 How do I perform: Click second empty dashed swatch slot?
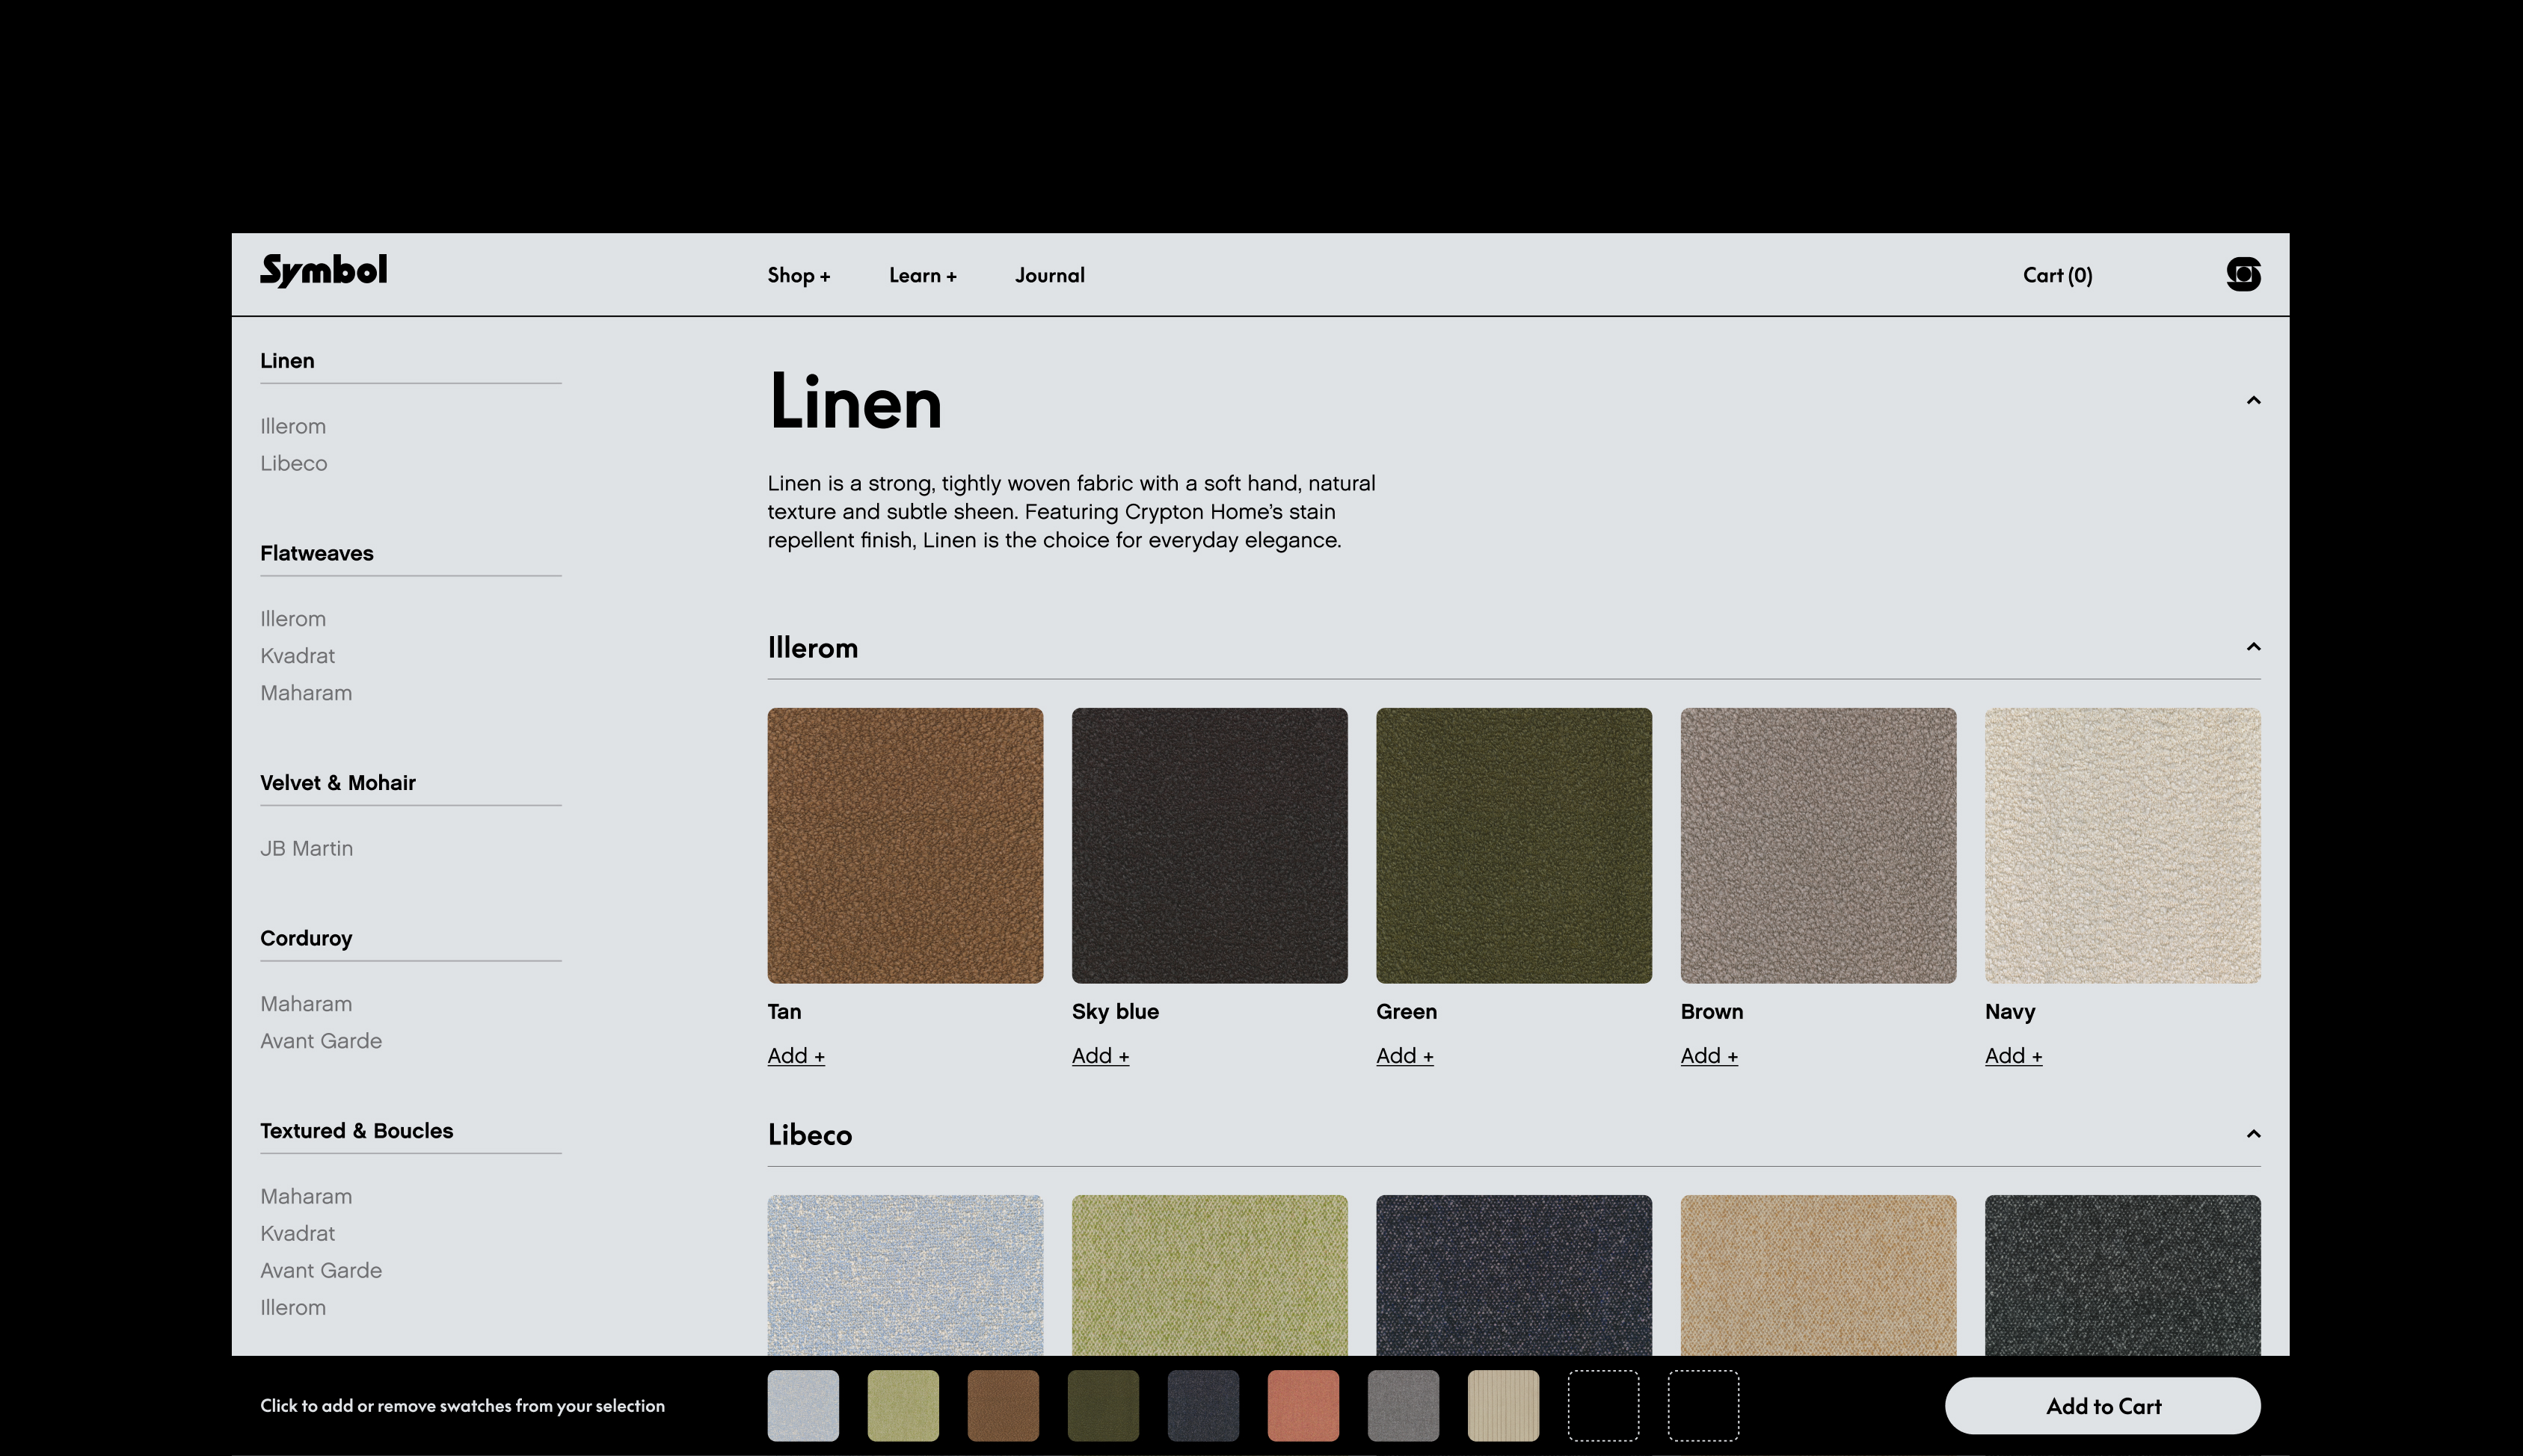click(x=1703, y=1405)
